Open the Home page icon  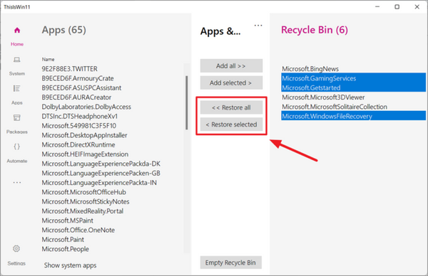point(17,30)
